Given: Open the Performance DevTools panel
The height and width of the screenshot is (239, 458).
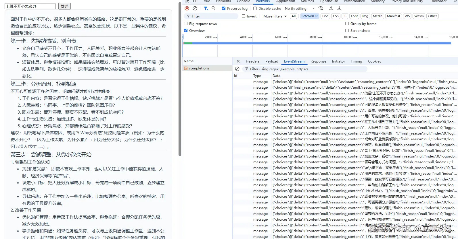Looking at the screenshot, I should pyautogui.click(x=354, y=1).
